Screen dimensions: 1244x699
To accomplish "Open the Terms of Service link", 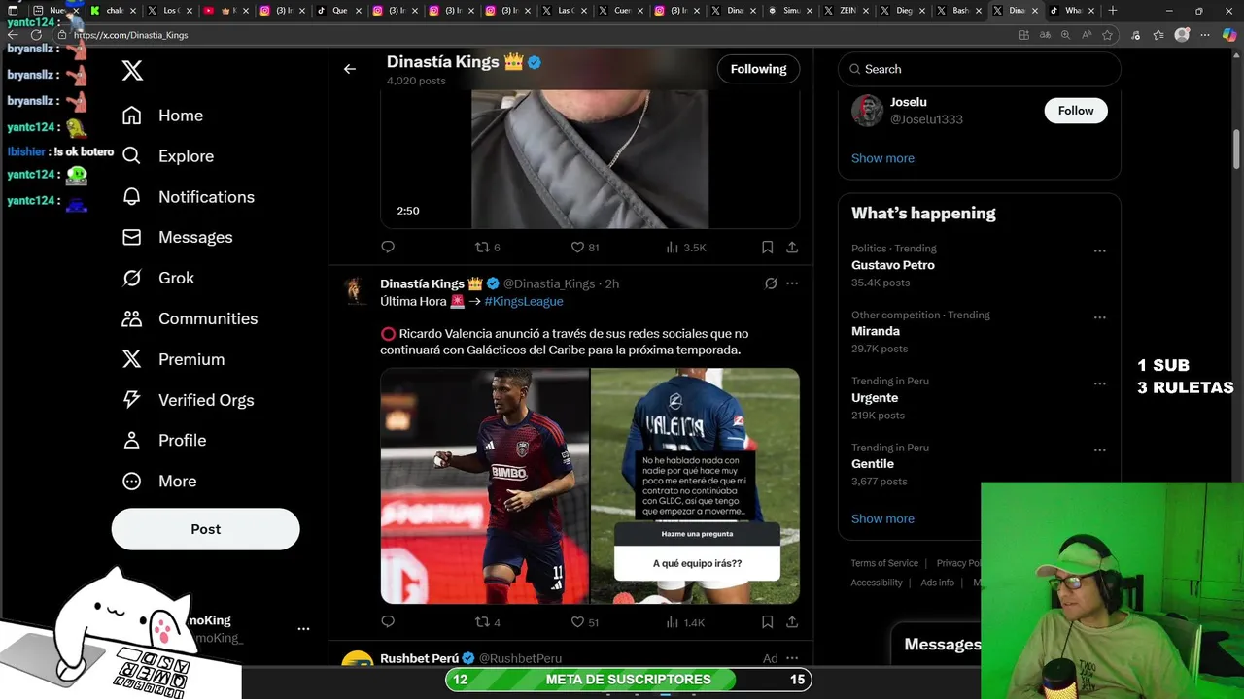I will [x=884, y=563].
